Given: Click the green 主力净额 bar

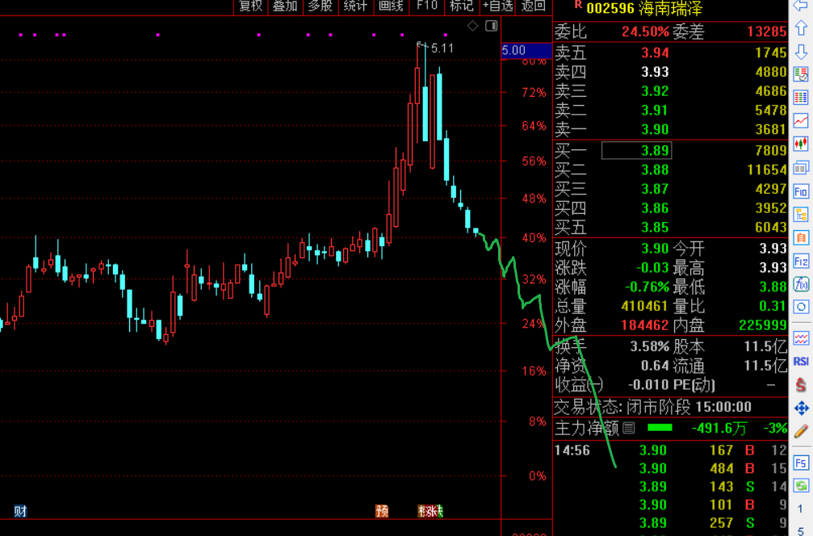Looking at the screenshot, I should click(x=660, y=428).
